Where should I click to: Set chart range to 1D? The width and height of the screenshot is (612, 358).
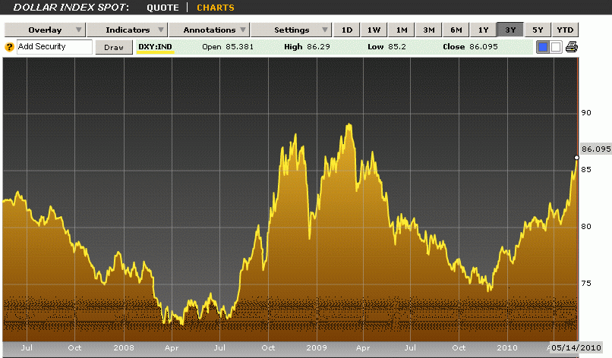(x=347, y=30)
